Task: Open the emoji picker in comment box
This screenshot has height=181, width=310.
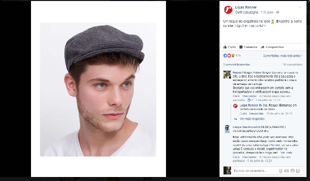Action: click(x=280, y=170)
